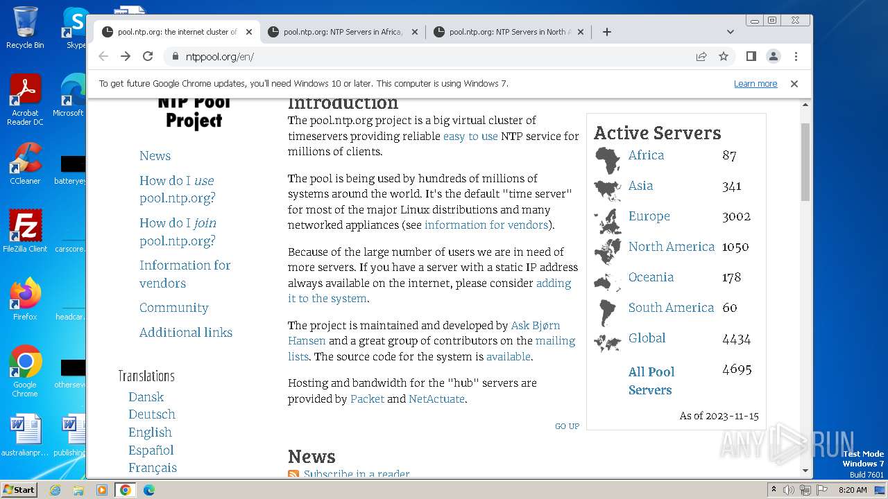Click the address bar URL field
888x499 pixels.
click(430, 56)
